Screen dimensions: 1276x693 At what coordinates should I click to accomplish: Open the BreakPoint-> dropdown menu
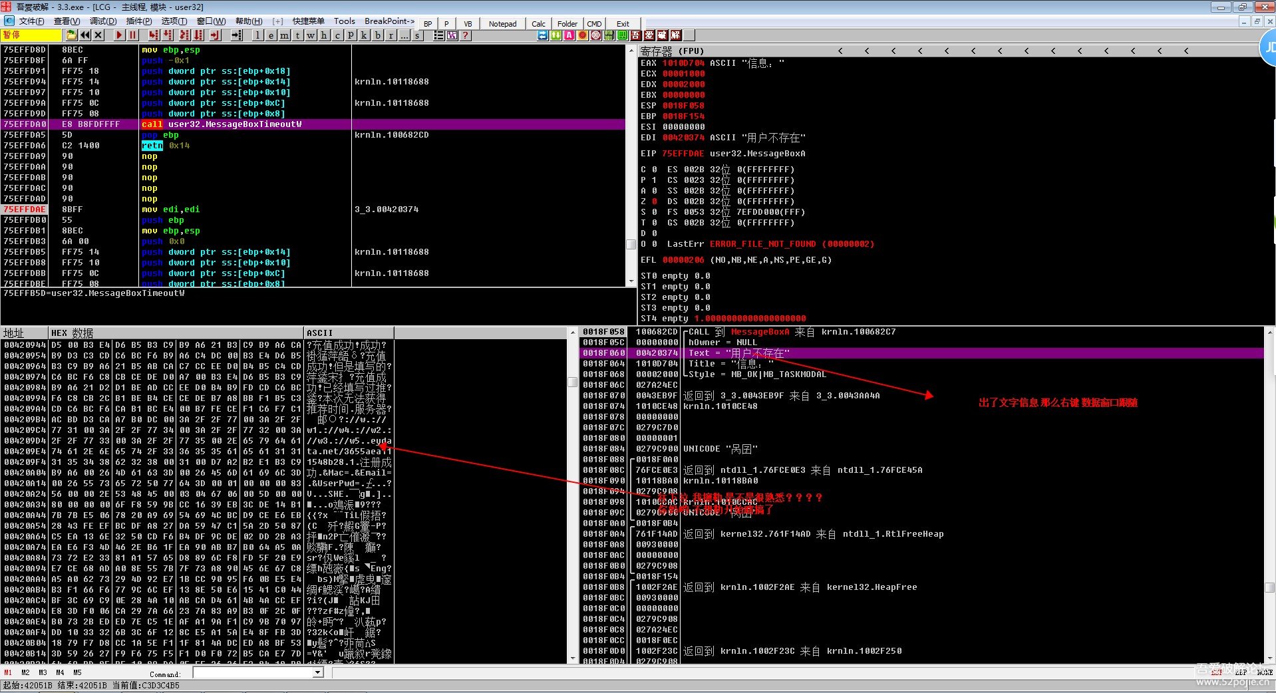point(389,21)
